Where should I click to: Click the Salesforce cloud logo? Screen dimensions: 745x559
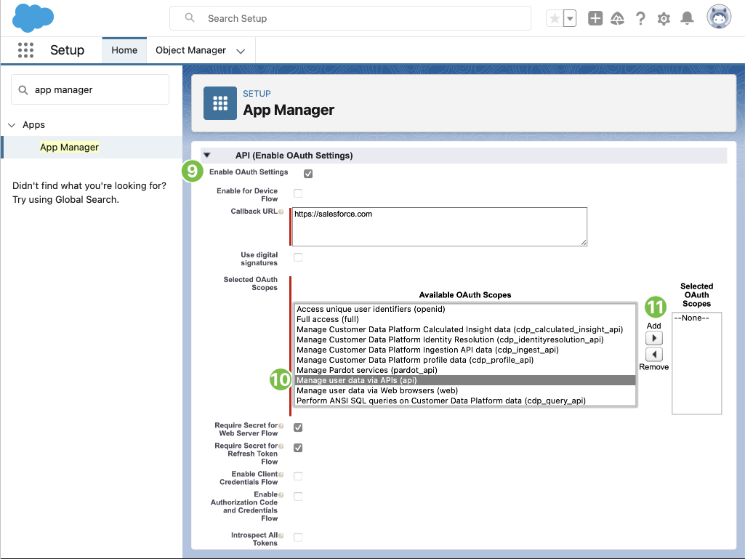coord(33,18)
